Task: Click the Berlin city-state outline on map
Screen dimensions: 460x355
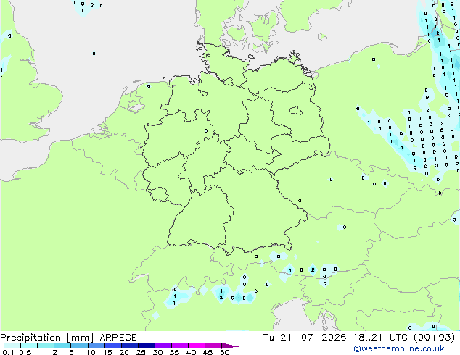Action: point(296,111)
